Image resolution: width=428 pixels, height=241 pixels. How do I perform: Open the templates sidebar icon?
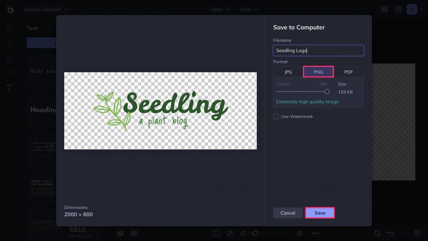point(9,58)
